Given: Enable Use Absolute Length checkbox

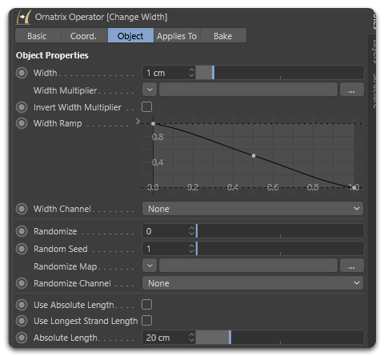Looking at the screenshot, I should coord(147,305).
